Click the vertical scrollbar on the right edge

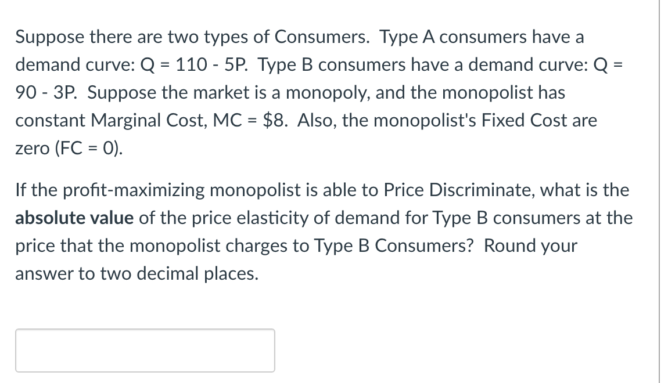[659, 191]
